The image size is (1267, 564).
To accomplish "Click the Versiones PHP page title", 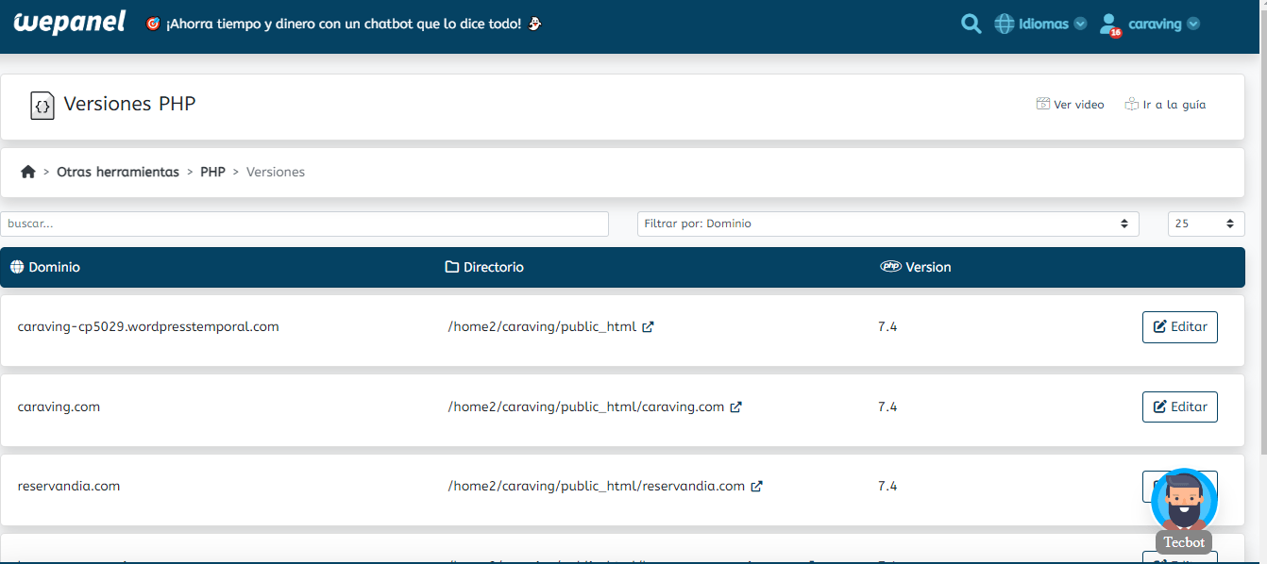I will (129, 104).
